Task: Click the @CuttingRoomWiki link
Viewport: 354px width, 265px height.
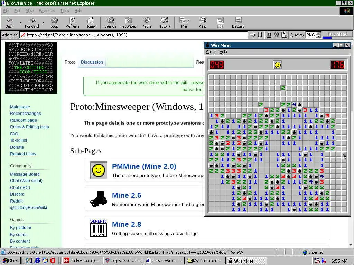Action: [x=28, y=207]
